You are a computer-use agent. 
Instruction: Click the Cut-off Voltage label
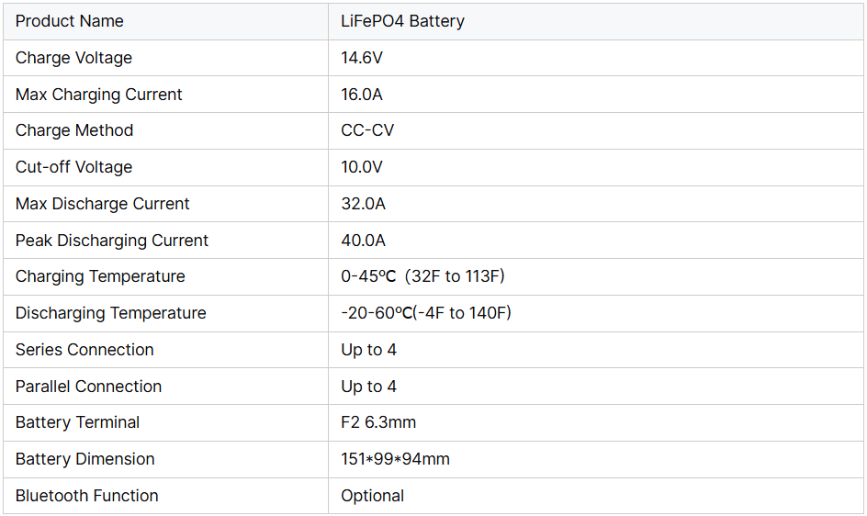(73, 167)
